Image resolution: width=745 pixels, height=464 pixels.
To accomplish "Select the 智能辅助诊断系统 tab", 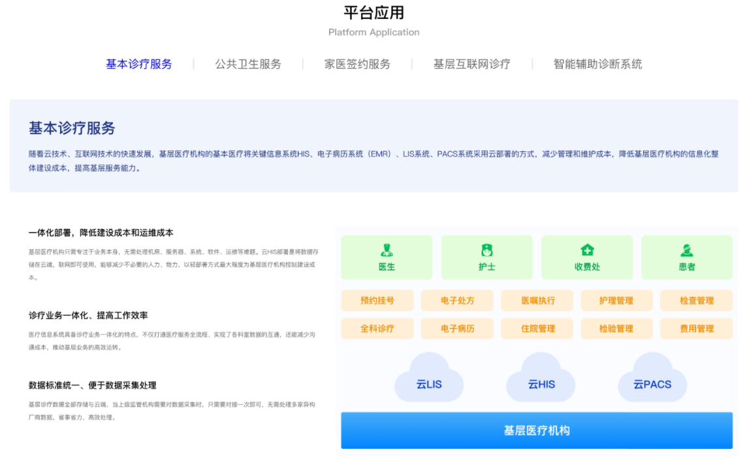I will (597, 64).
